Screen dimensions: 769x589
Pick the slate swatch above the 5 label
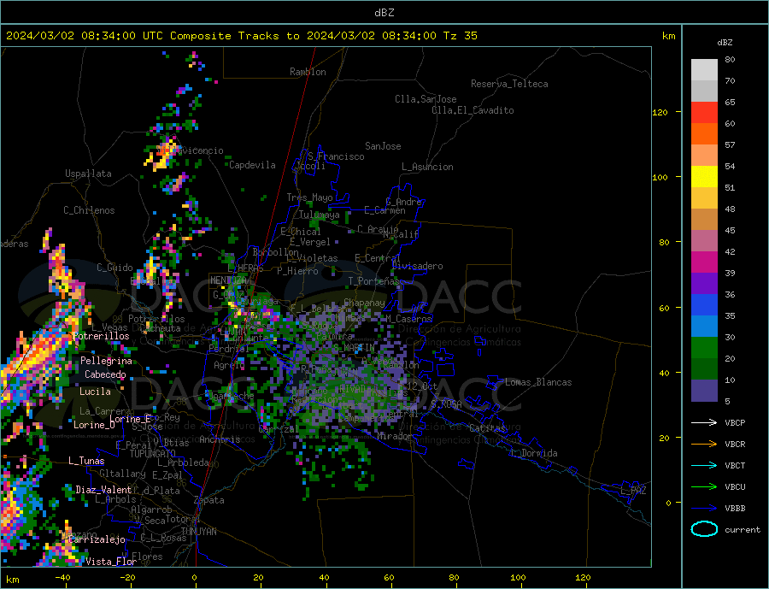(x=704, y=390)
